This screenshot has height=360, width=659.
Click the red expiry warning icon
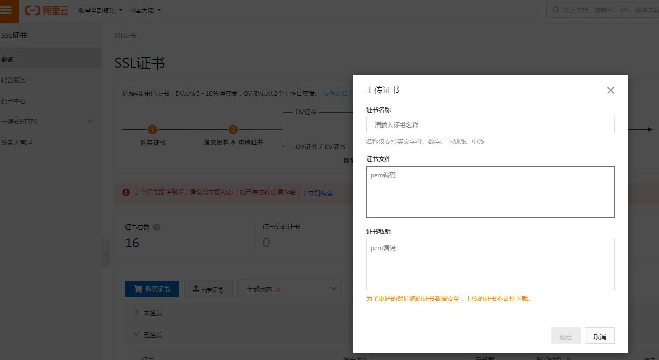pos(126,192)
